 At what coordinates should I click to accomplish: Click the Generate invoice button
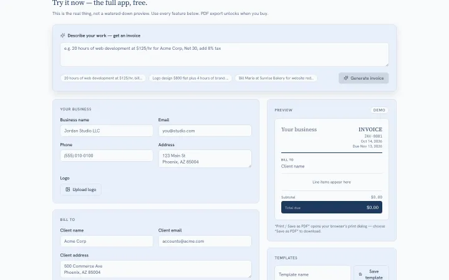click(364, 78)
